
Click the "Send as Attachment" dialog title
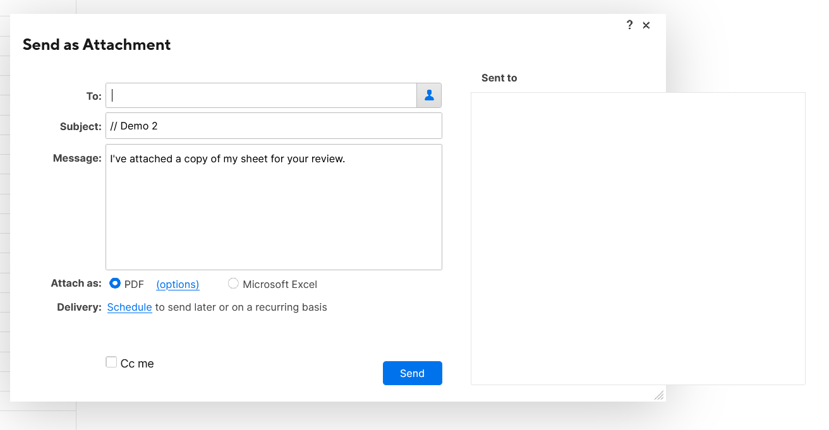coord(97,45)
